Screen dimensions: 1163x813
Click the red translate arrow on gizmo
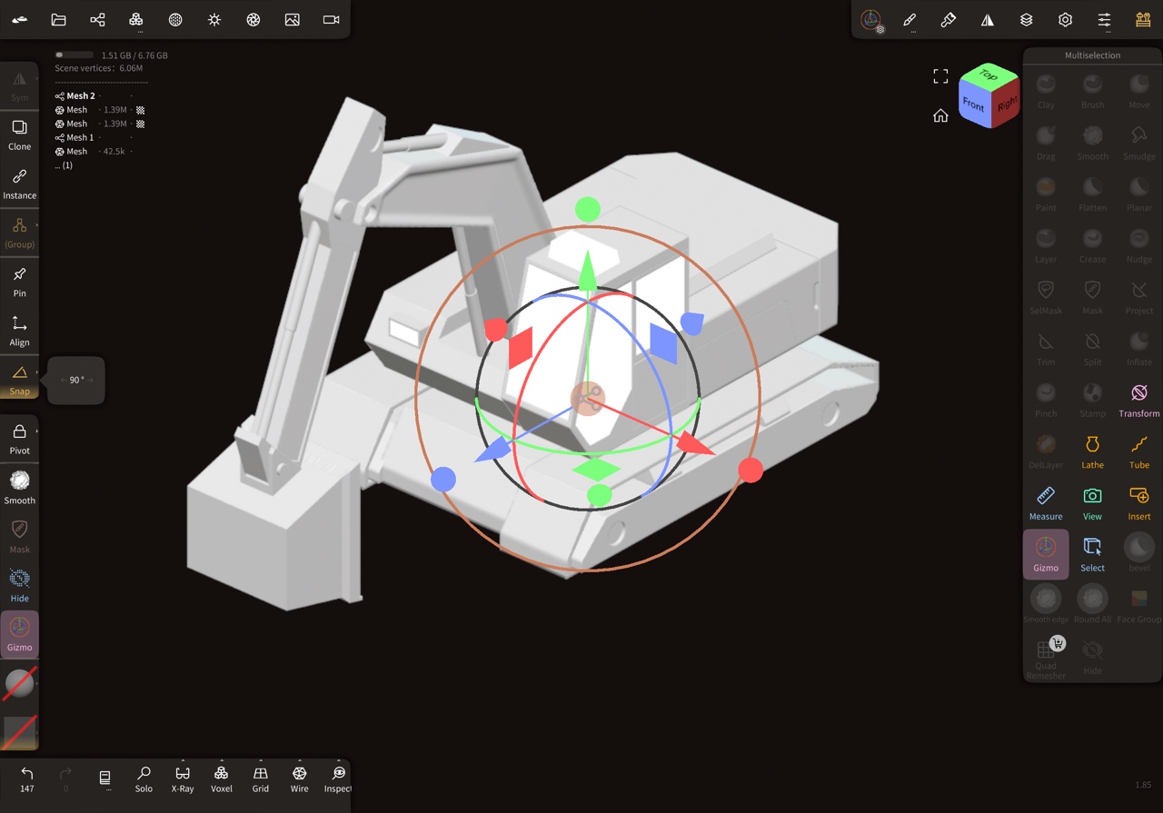pyautogui.click(x=696, y=444)
